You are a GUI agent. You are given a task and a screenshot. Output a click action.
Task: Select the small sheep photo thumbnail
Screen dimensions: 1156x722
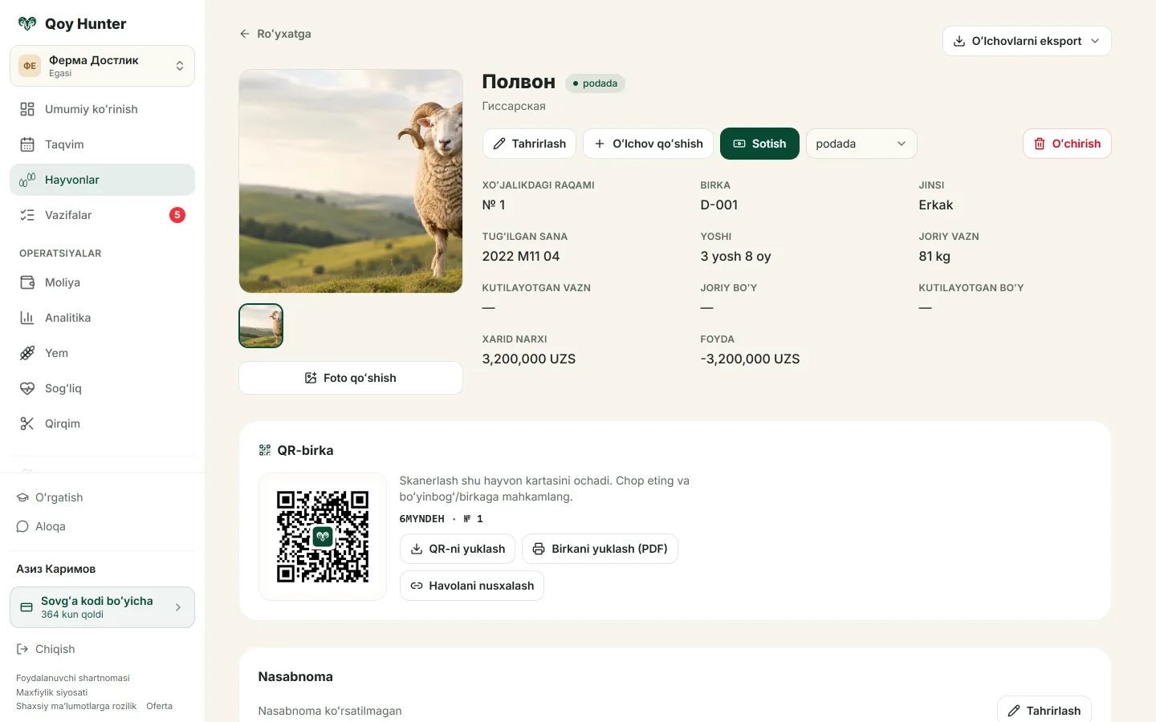coord(261,326)
